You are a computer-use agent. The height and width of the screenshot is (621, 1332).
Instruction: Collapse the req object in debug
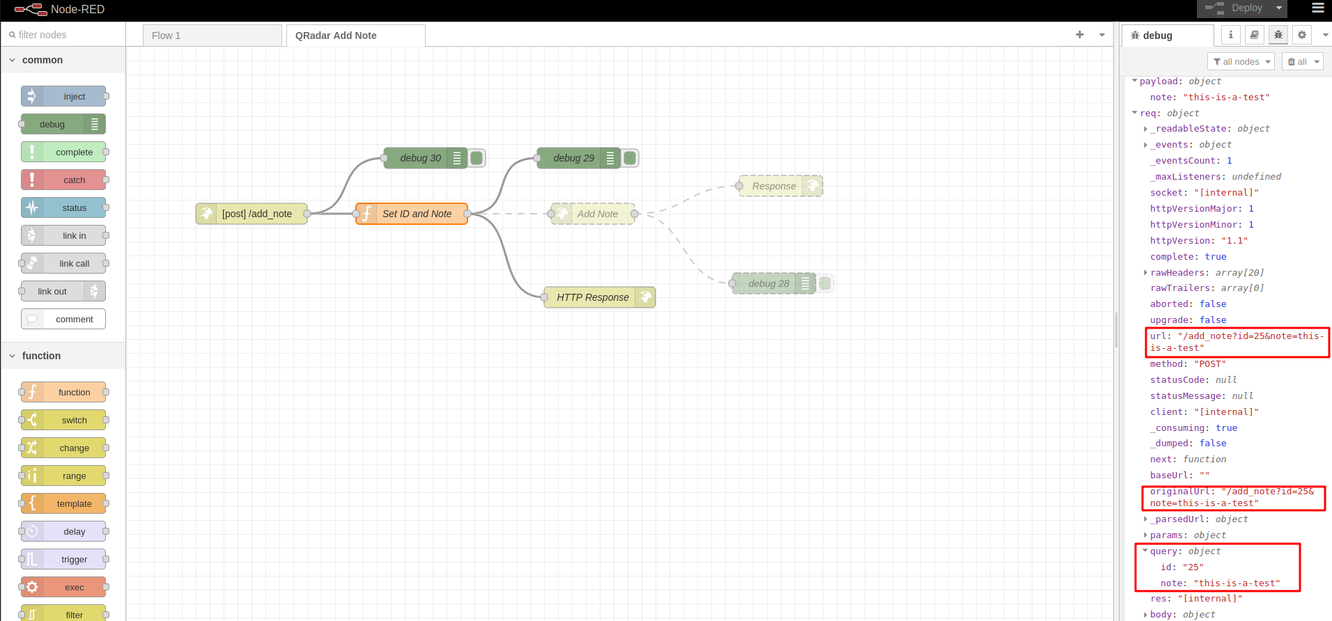pyautogui.click(x=1135, y=113)
